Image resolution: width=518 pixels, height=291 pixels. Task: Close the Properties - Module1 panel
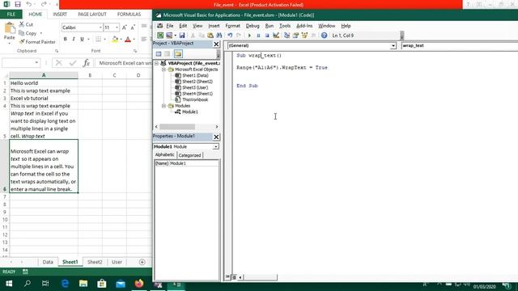216,137
